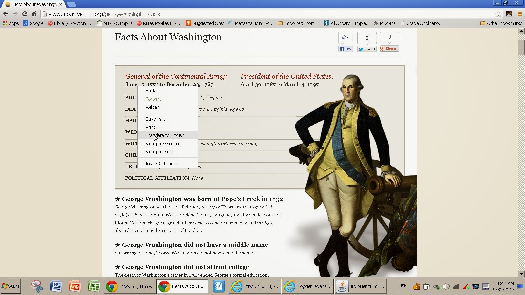This screenshot has height=295, width=525.
Task: Open the Rules Profiles L.S bookmark
Action: click(x=159, y=23)
